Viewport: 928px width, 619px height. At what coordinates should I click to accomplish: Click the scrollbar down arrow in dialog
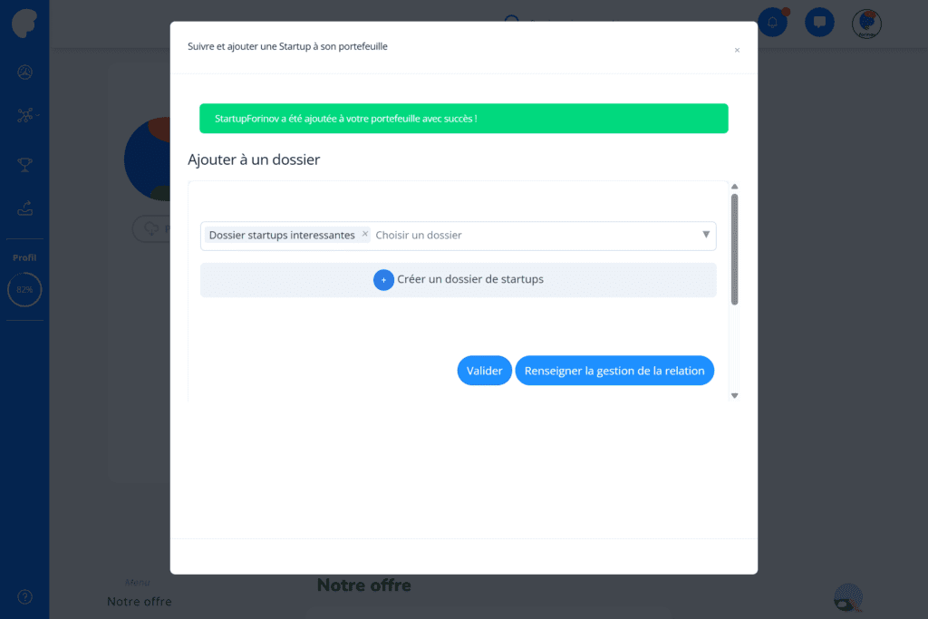point(734,395)
